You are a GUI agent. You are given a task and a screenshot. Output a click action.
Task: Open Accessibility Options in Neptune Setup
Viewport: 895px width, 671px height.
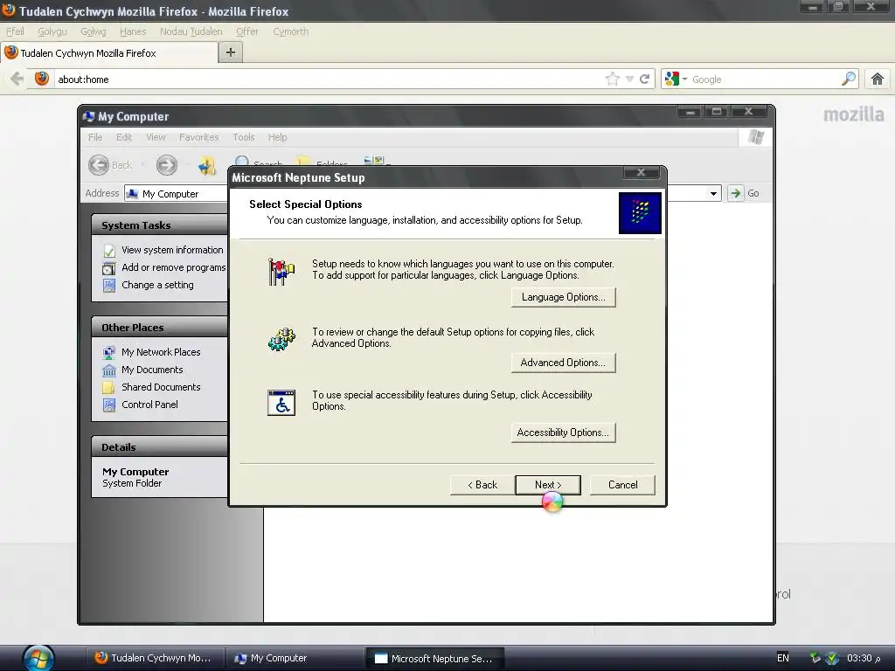[563, 432]
